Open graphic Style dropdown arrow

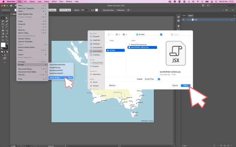tap(99, 10)
